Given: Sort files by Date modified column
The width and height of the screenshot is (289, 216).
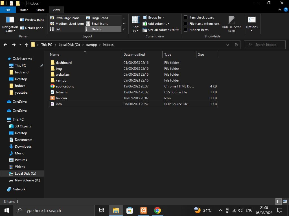Looking at the screenshot, I should tap(142, 55).
